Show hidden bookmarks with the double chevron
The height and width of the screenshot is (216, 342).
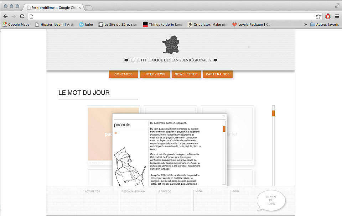305,25
